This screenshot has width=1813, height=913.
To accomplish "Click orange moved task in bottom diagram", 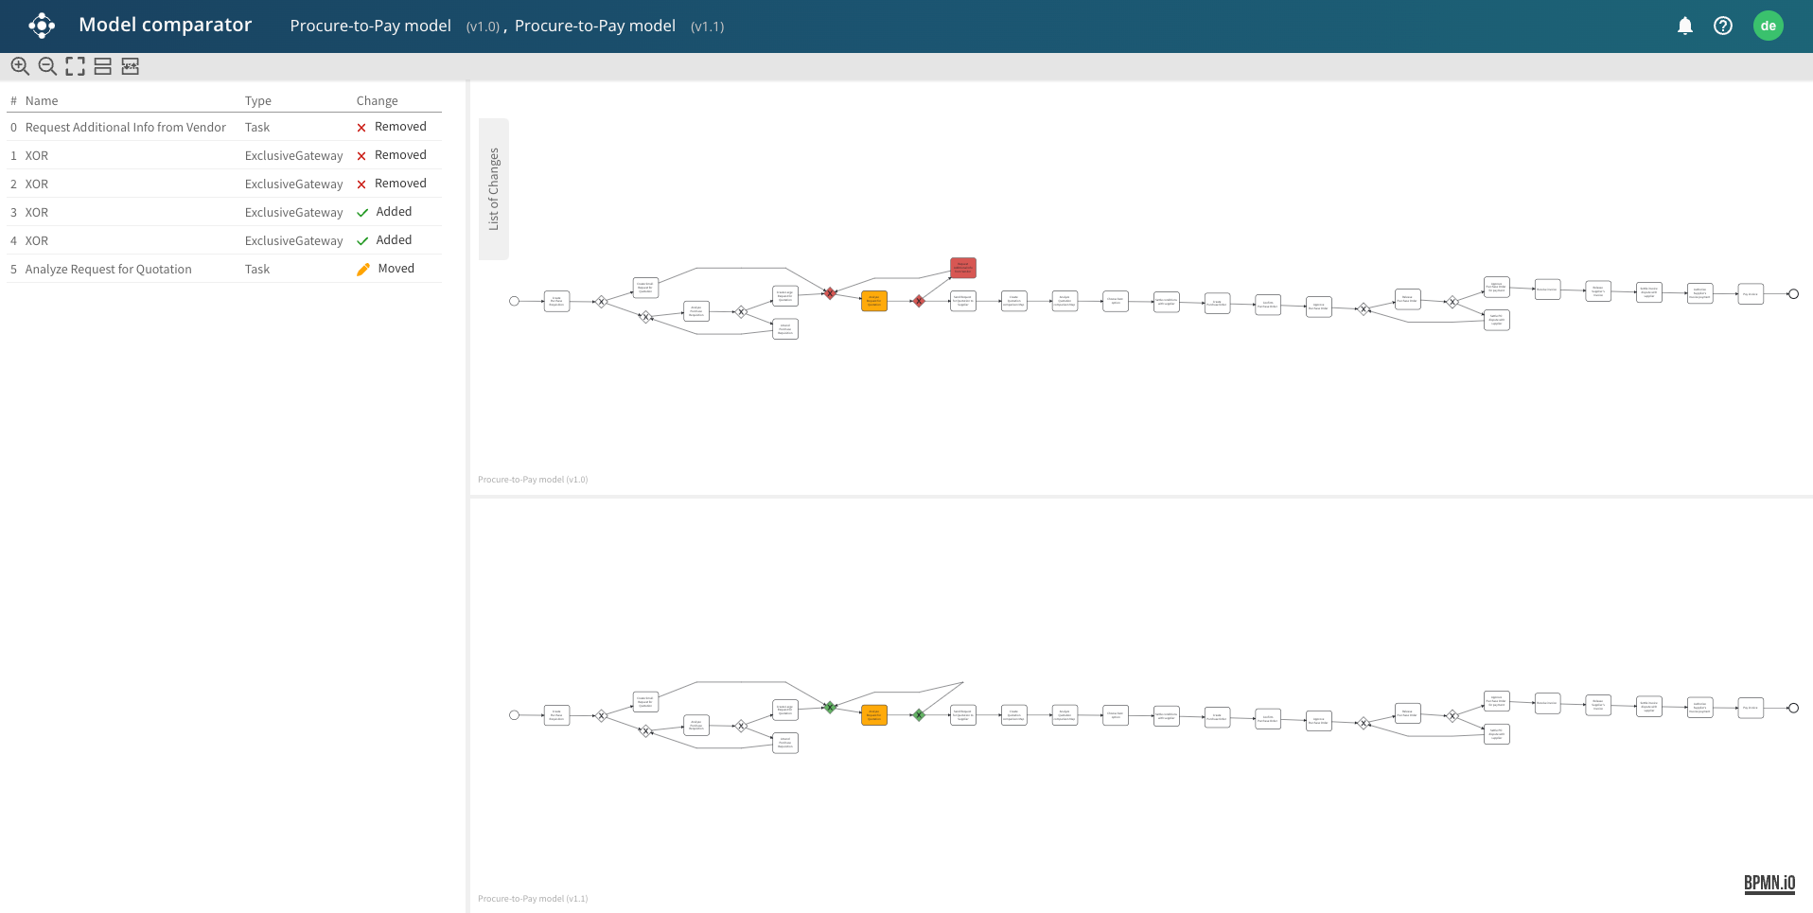I will coord(874,715).
